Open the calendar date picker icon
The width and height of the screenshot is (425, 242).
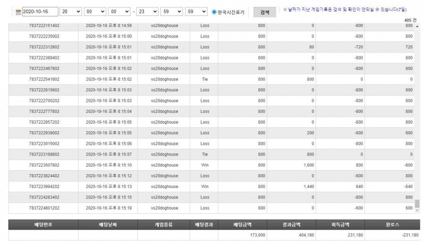pos(18,12)
